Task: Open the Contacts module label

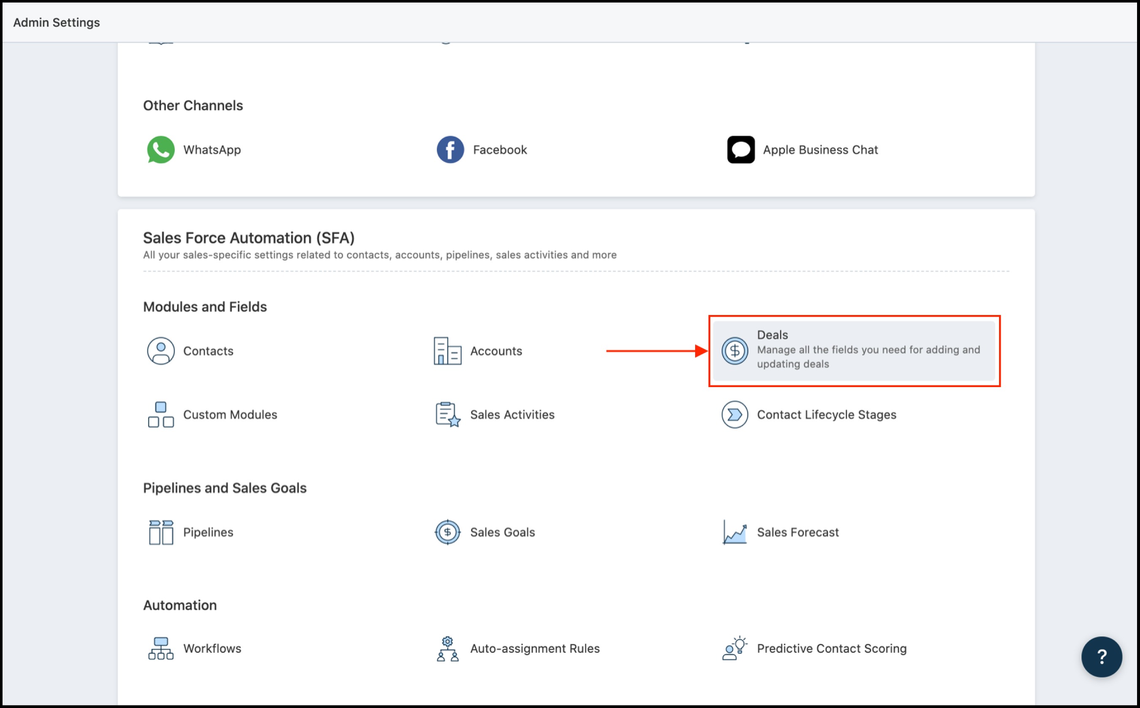Action: (208, 351)
